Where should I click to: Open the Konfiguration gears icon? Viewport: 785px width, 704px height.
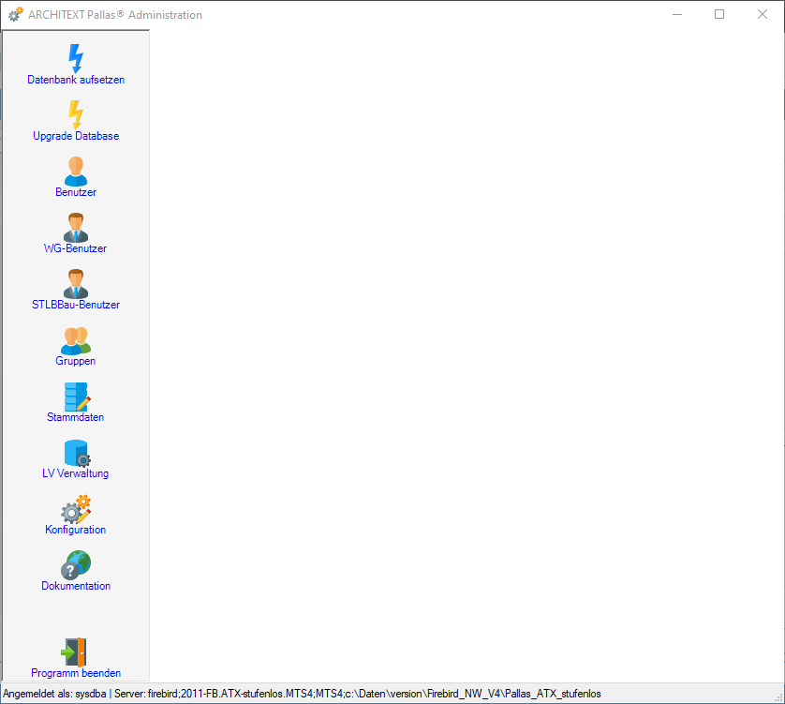pos(76,509)
